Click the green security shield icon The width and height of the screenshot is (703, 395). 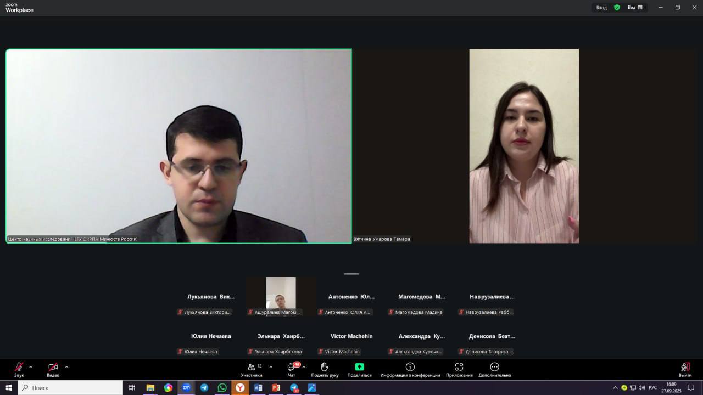point(617,7)
